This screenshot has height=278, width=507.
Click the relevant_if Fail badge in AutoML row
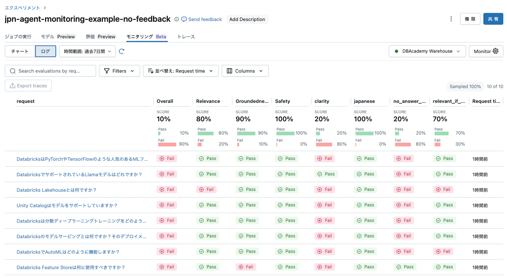pos(443,251)
